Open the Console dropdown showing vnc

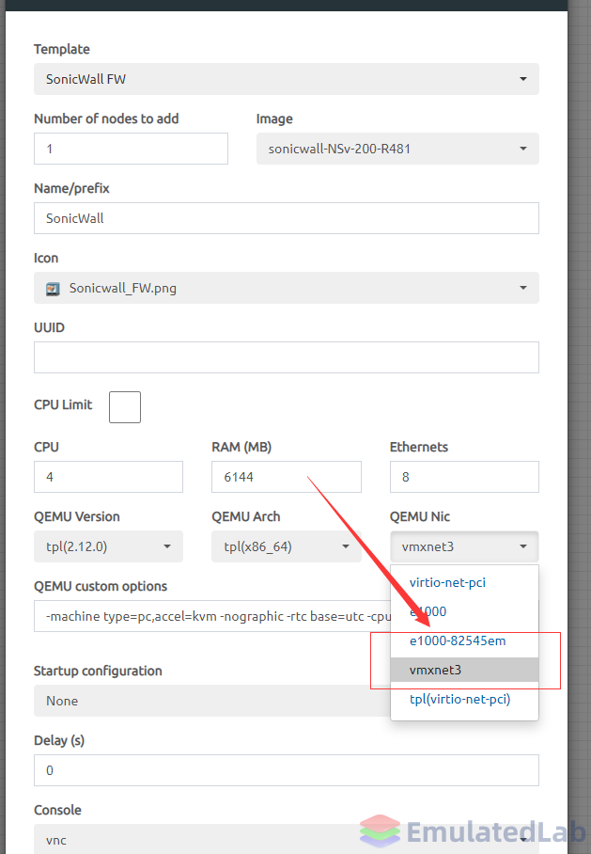[x=287, y=839]
